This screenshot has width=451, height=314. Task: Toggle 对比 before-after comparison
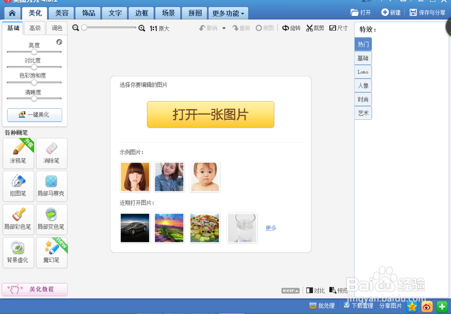click(x=315, y=291)
